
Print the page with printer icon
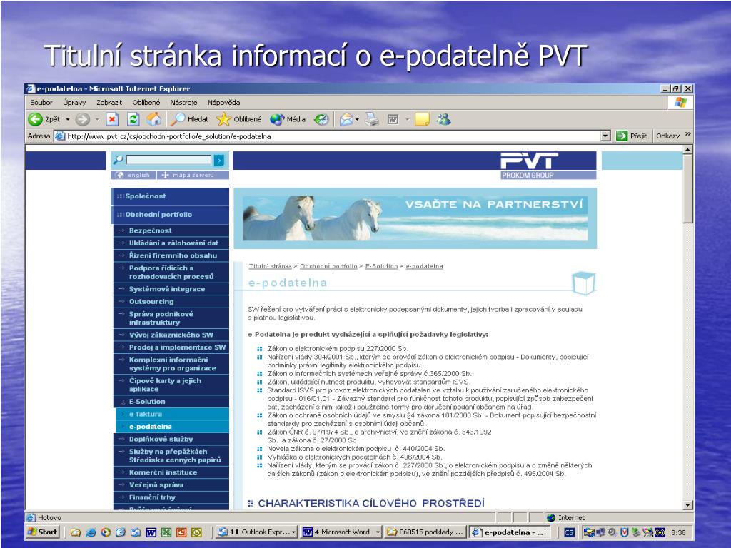pos(372,119)
